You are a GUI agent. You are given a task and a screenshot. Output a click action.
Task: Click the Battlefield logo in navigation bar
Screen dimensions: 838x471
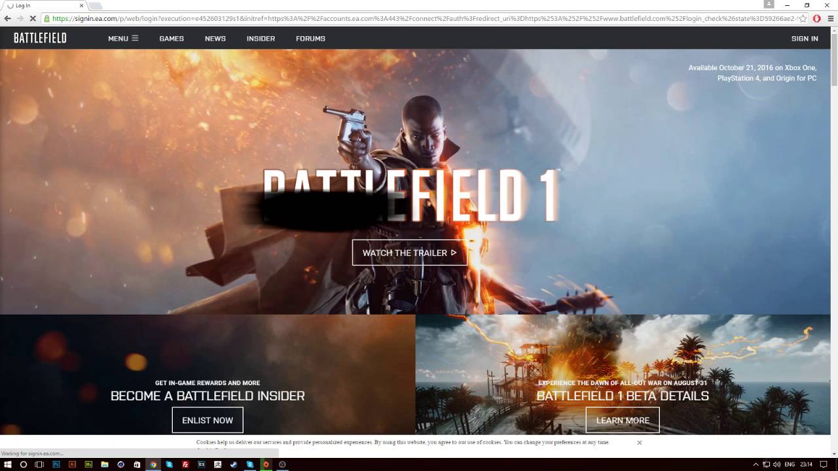[40, 38]
